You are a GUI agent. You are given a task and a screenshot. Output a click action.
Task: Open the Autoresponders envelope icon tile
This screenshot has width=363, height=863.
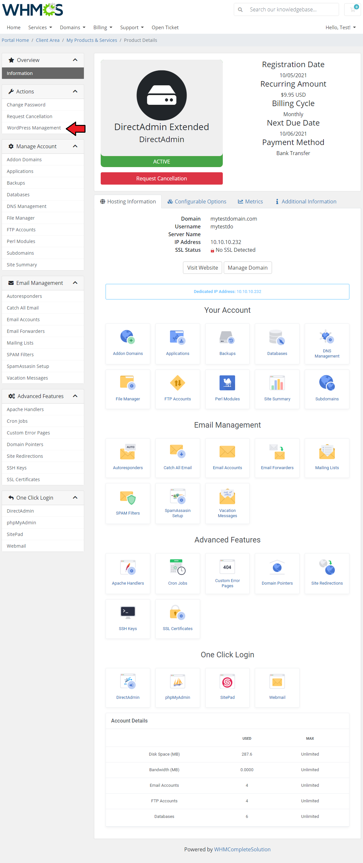128,458
